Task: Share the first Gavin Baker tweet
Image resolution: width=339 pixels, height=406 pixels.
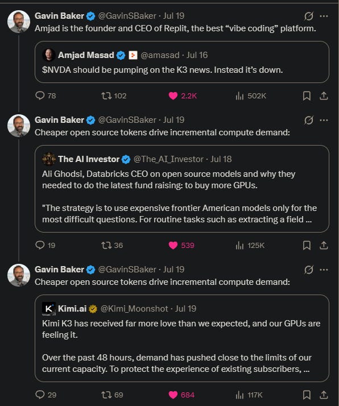Action: pyautogui.click(x=324, y=96)
